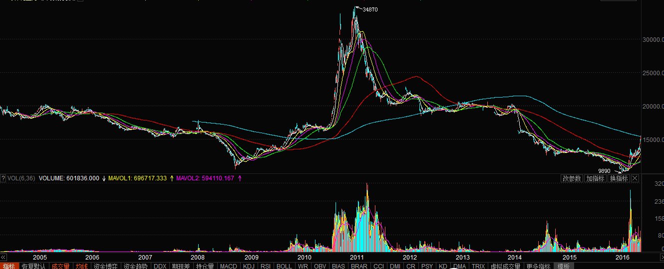Switch to the DMA indicator
This screenshot has height=269, width=664.
pyautogui.click(x=459, y=266)
